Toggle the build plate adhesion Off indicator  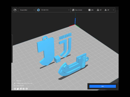click(107, 10)
